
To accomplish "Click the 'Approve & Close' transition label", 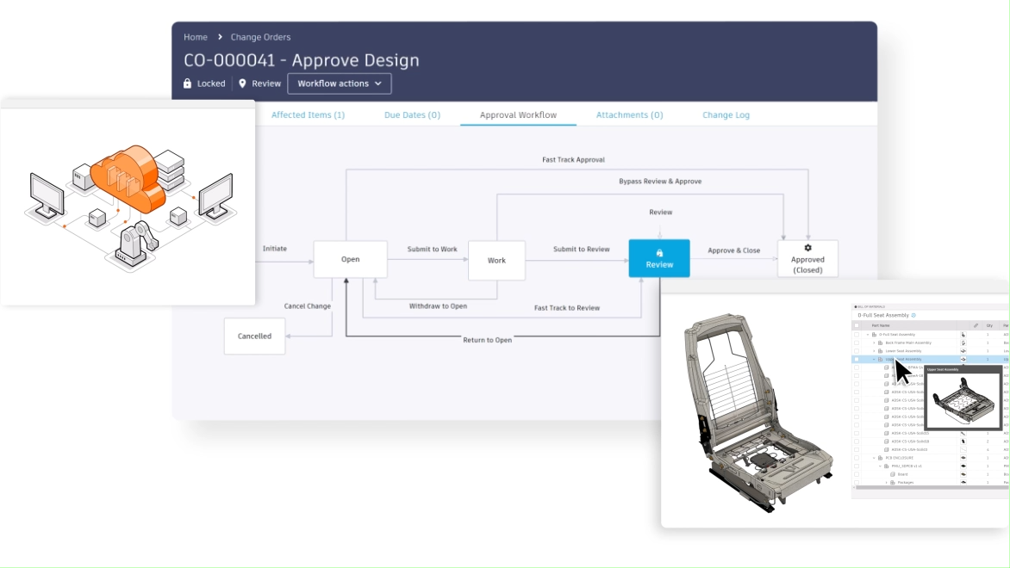I will point(733,250).
